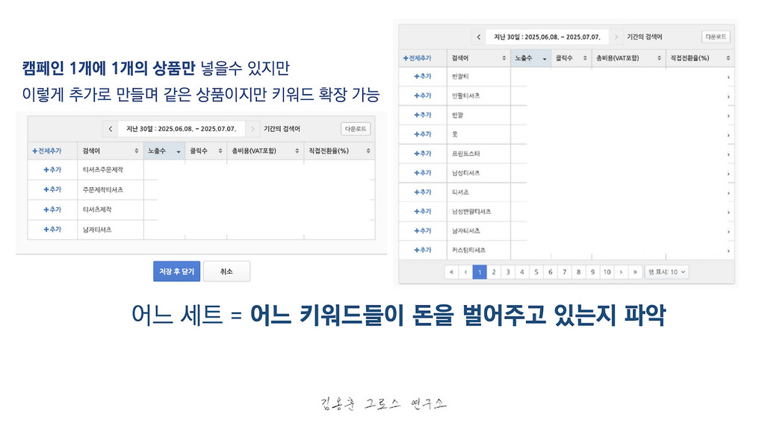Jump to last page of pagination
765x425 pixels.
point(635,272)
